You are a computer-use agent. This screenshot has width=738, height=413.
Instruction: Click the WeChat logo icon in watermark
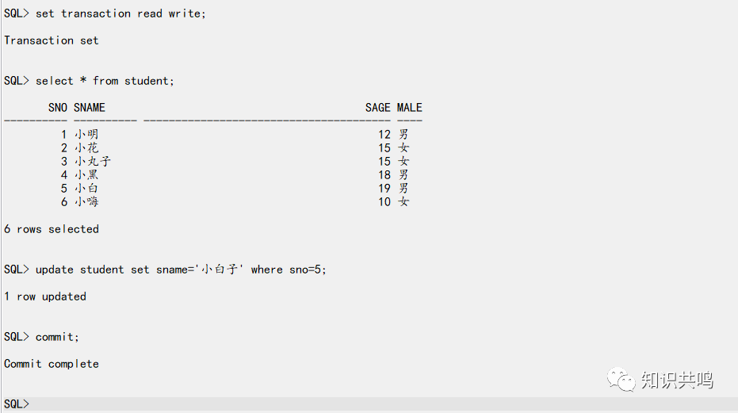[621, 380]
